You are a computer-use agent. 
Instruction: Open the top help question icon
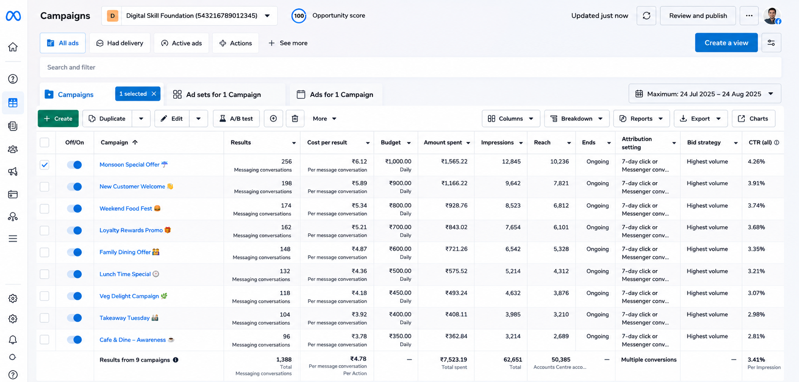(x=13, y=79)
